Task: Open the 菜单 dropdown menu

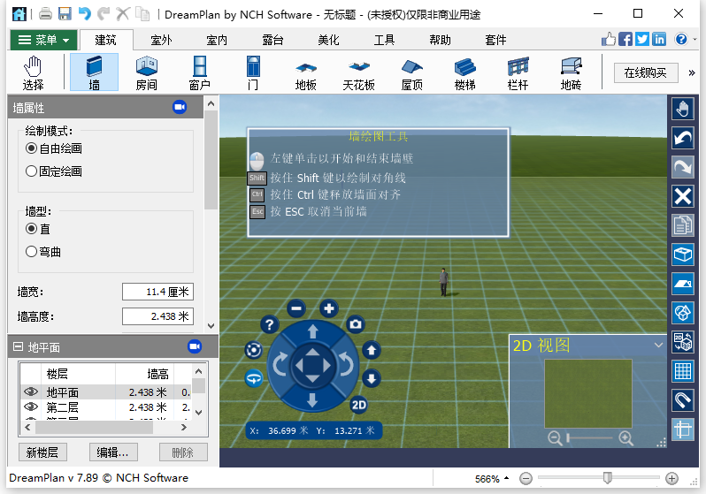Action: 43,40
